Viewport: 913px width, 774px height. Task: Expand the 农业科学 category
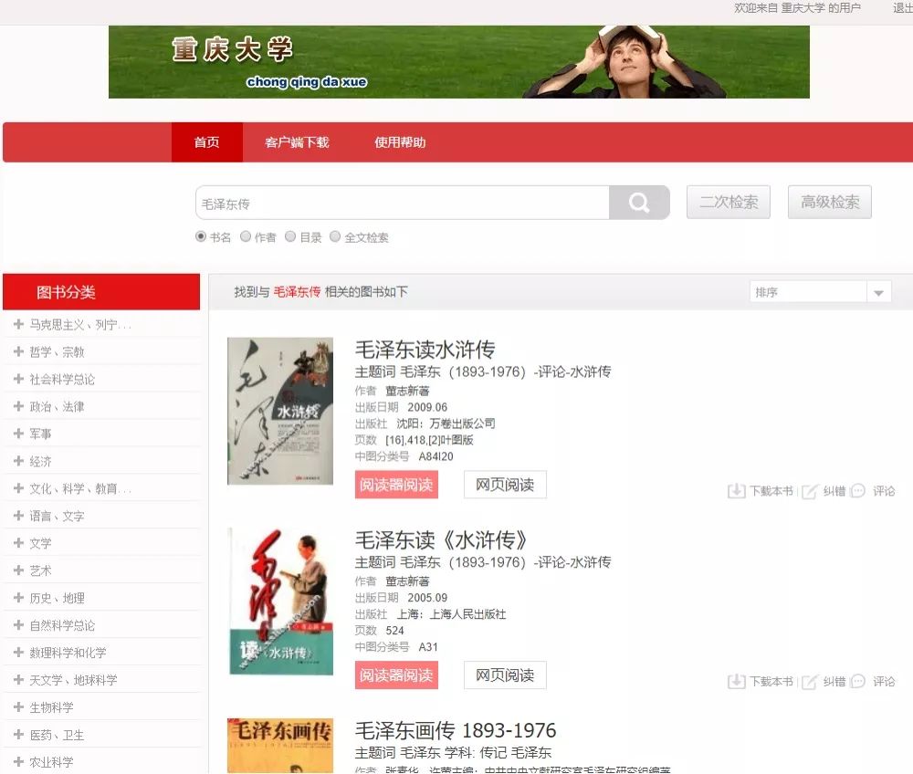[18, 762]
